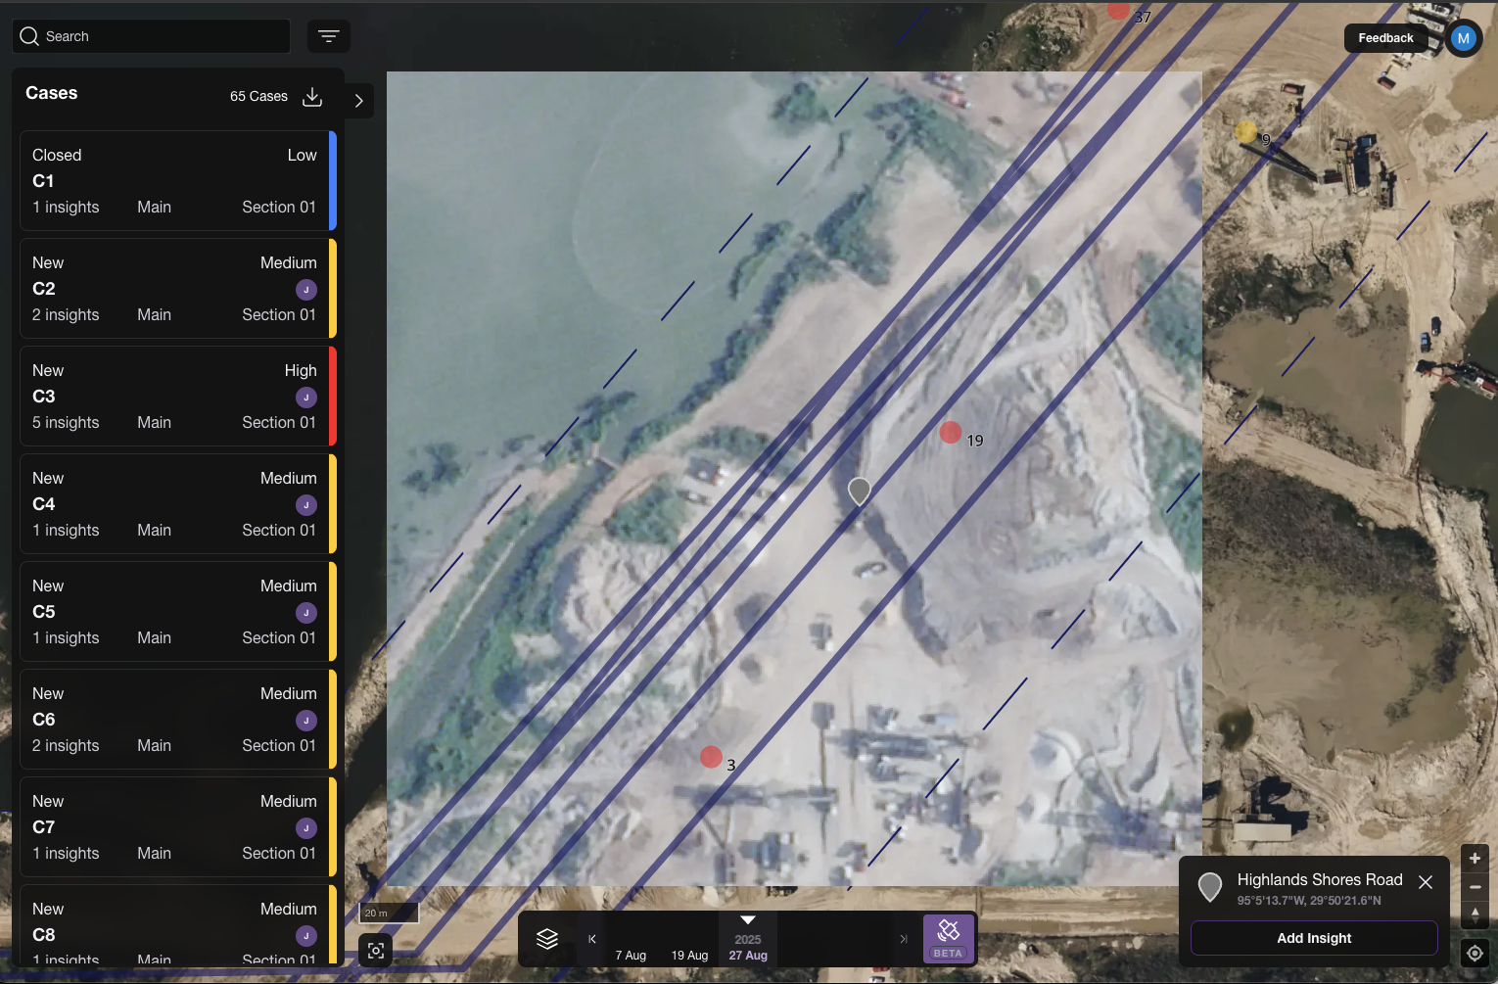Open the Feedback form
Viewport: 1498px width, 984px height.
pos(1384,38)
